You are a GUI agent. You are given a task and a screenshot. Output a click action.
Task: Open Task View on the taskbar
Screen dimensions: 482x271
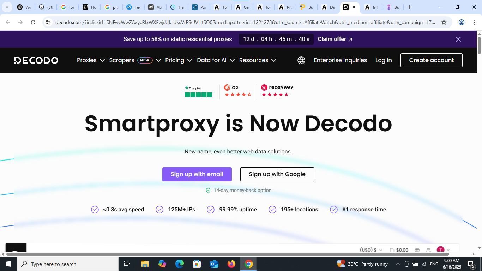point(127,264)
